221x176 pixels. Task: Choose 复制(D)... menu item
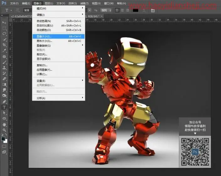pyautogui.click(x=59, y=65)
